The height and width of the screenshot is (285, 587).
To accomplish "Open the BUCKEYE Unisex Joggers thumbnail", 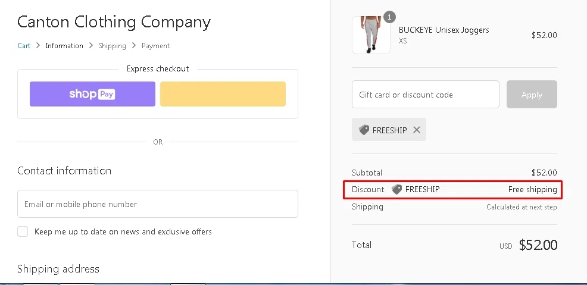I will [x=371, y=35].
